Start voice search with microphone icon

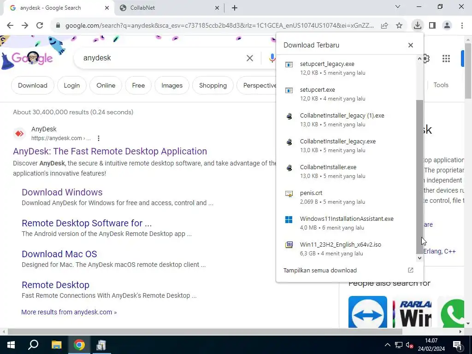pyautogui.click(x=272, y=58)
